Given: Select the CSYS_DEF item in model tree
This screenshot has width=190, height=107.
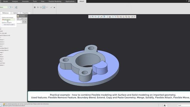Looking at the screenshot, I should tap(3, 33).
